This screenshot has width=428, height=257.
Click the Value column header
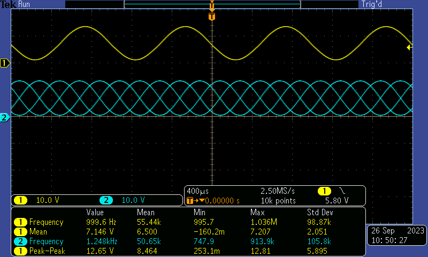tap(95, 213)
